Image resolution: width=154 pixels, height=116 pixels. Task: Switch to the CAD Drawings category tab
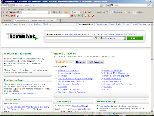pos(96,62)
